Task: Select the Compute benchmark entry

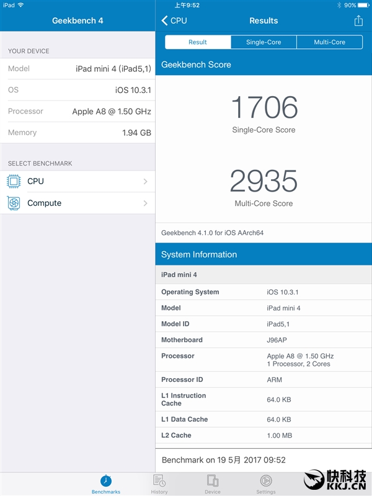Action: [x=45, y=203]
